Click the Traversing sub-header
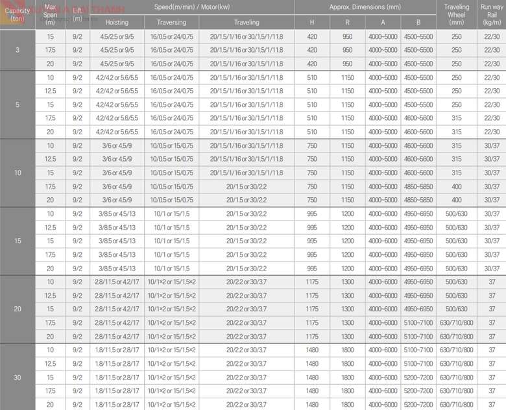The height and width of the screenshot is (410, 506). click(x=171, y=22)
